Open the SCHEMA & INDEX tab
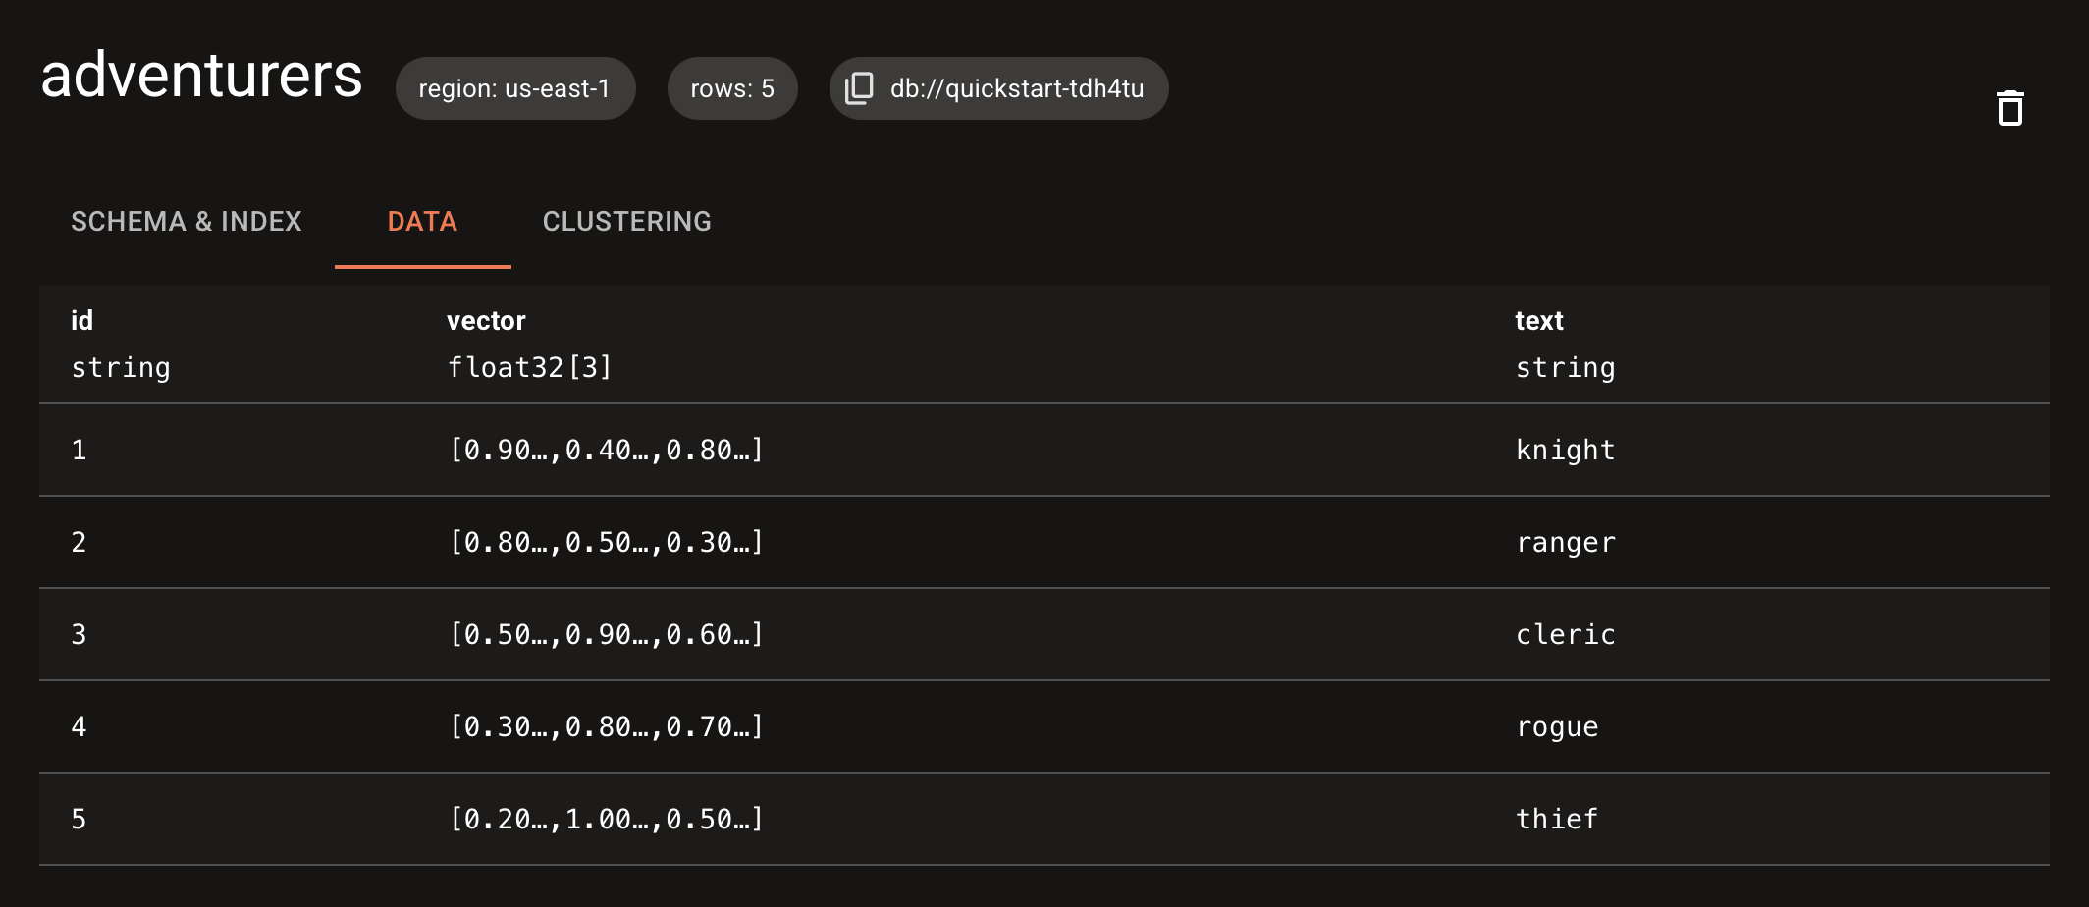The width and height of the screenshot is (2089, 907). pyautogui.click(x=186, y=222)
